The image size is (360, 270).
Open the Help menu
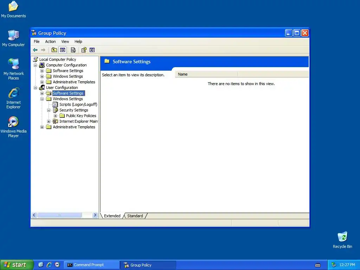[x=78, y=41]
